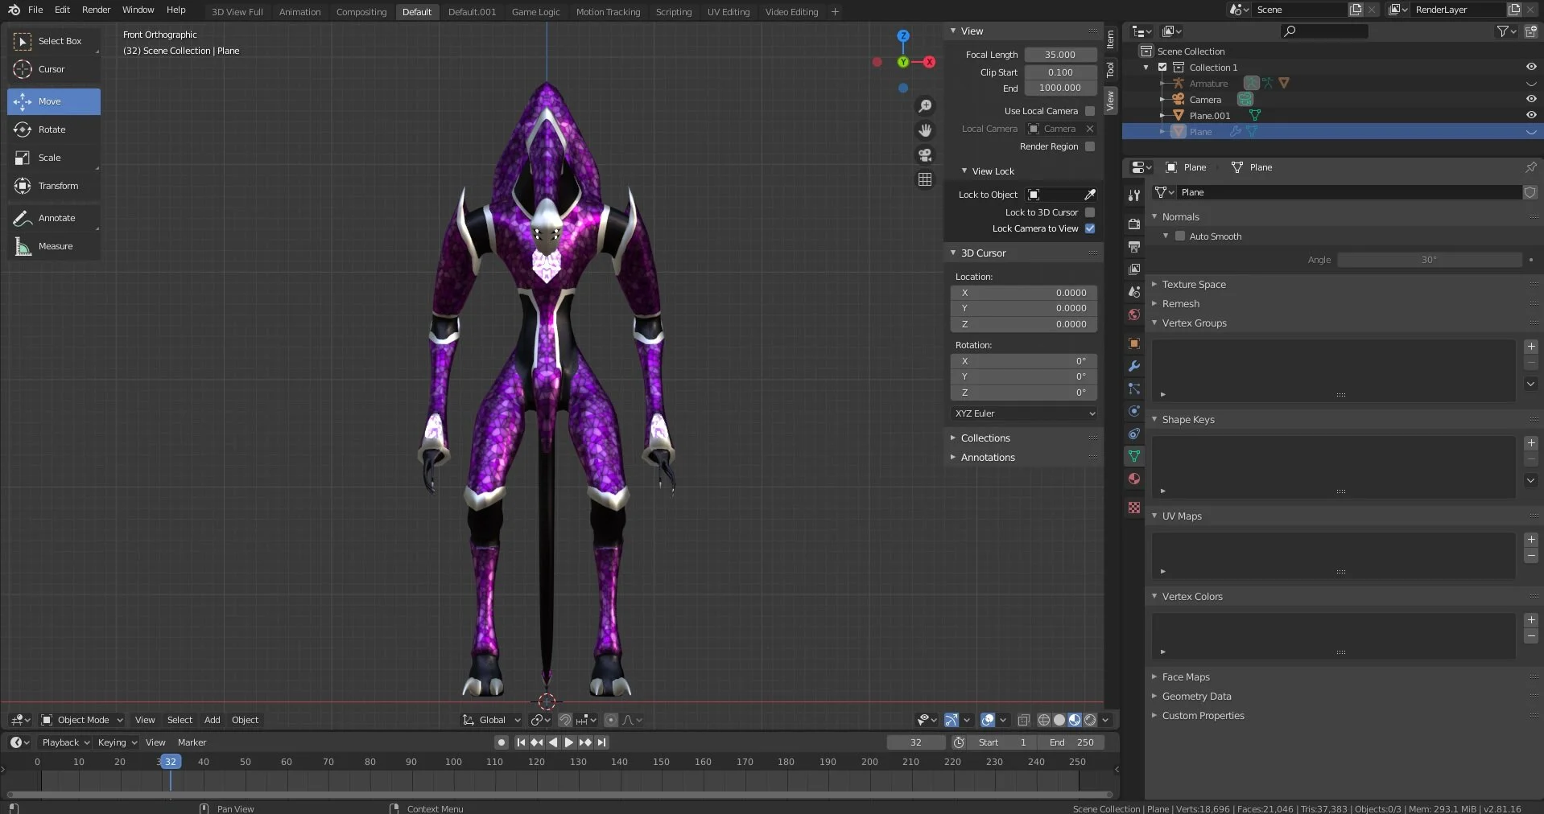Hide Plane.001 in the outliner
1544x814 pixels.
click(x=1530, y=116)
